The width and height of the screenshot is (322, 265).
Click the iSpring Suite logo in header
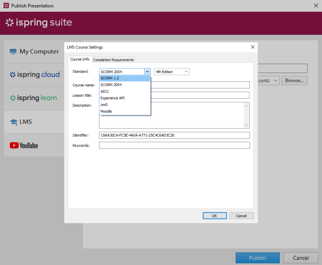coord(38,23)
